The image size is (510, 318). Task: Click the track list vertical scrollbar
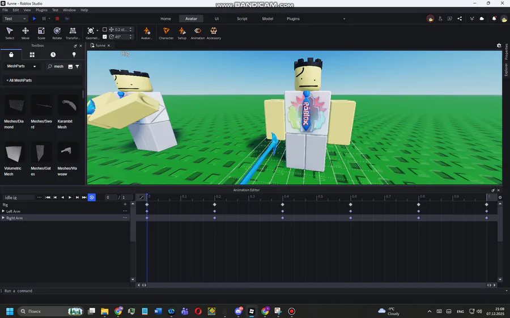133,224
